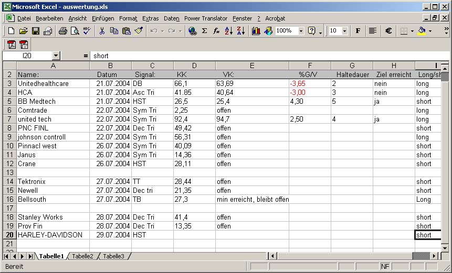Click the Select All corner button
The width and height of the screenshot is (452, 273).
point(9,66)
